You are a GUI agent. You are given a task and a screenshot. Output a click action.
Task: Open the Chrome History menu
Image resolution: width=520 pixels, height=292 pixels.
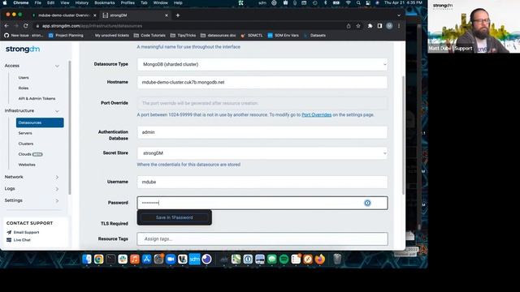pos(81,2)
